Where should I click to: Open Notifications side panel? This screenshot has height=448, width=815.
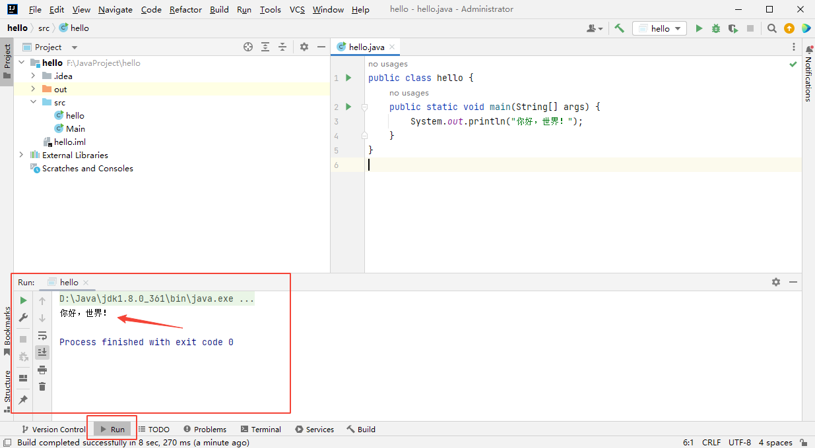[x=808, y=72]
